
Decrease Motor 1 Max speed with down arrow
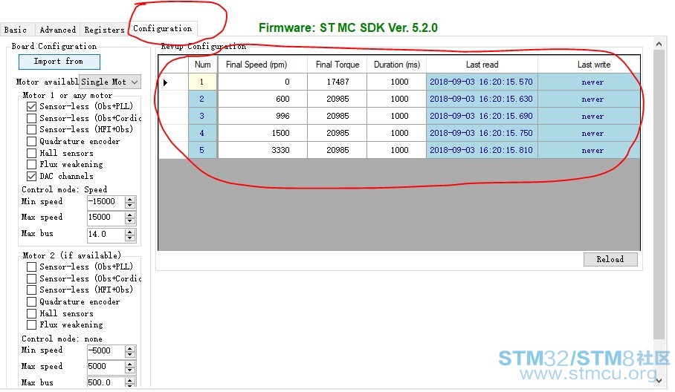(130, 221)
